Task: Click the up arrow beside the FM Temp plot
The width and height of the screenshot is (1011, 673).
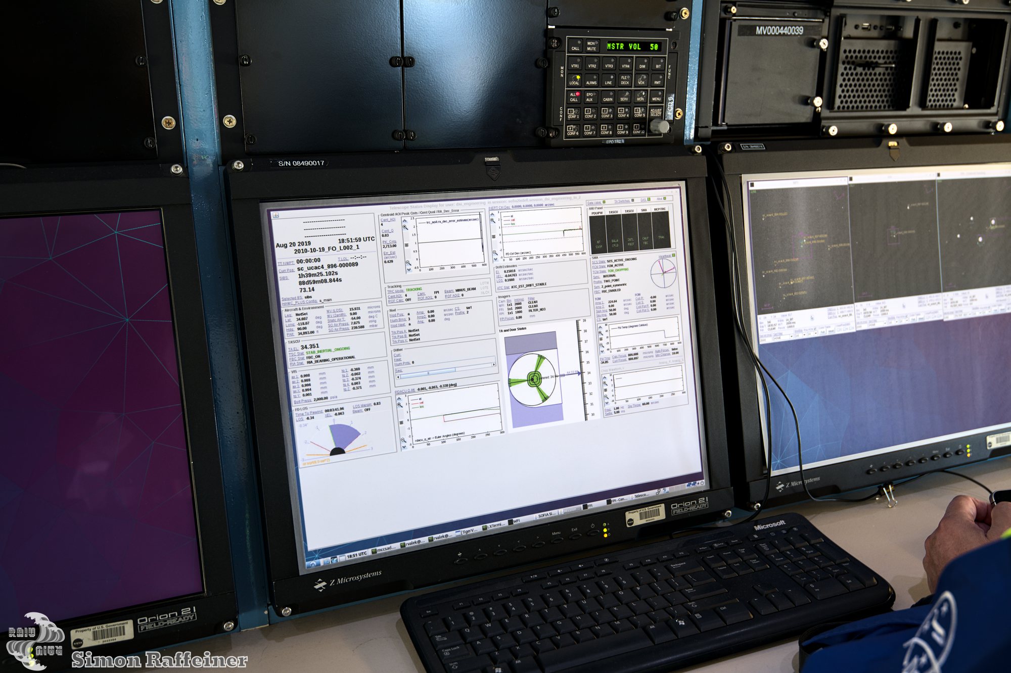Action: click(600, 327)
